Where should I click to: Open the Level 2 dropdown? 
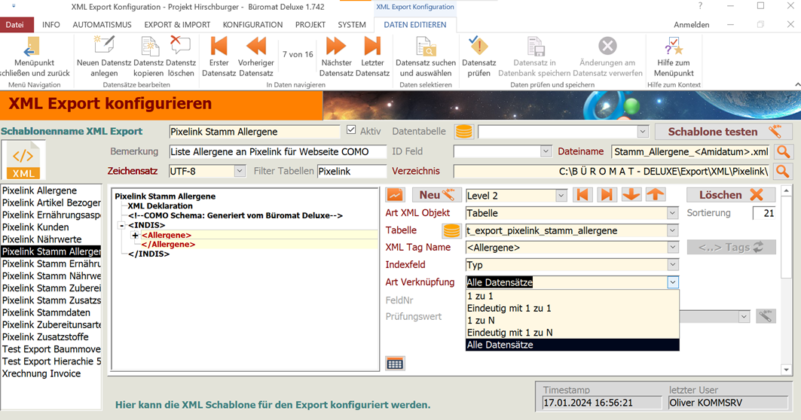561,196
